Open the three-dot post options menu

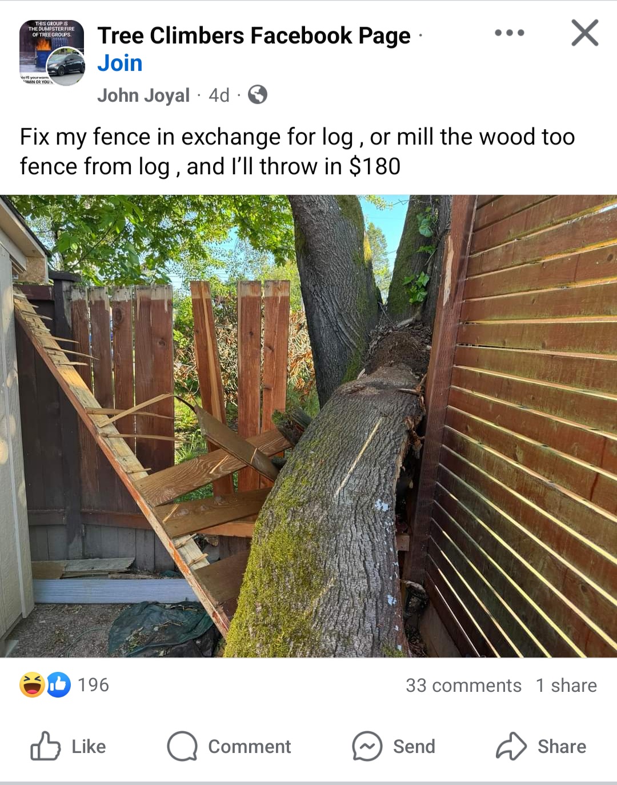[x=509, y=33]
